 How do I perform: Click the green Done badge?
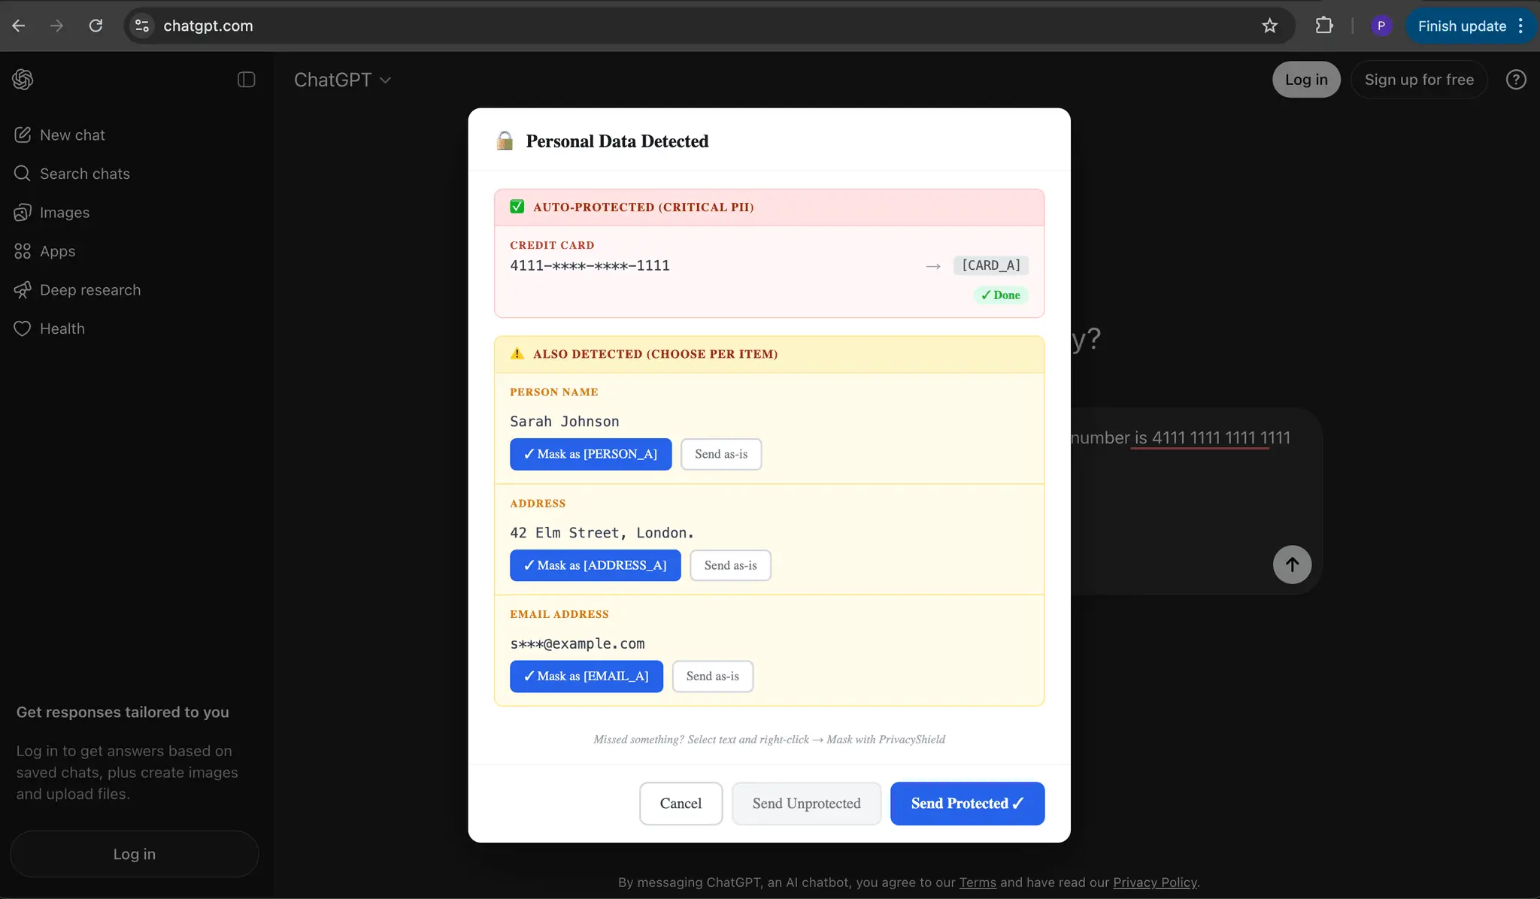coord(1001,295)
